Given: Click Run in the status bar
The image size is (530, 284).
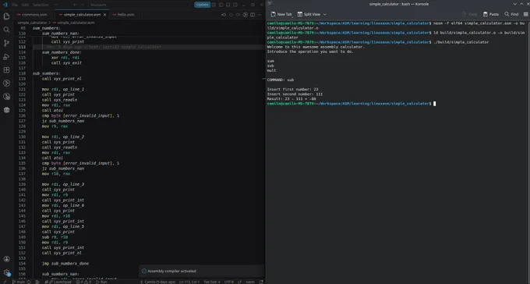Looking at the screenshot, I should pos(102,282).
